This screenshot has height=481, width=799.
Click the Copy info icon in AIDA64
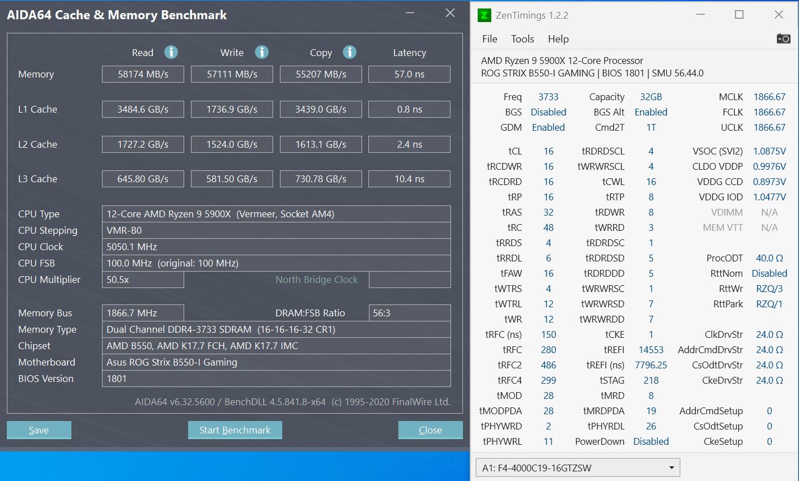tap(350, 52)
